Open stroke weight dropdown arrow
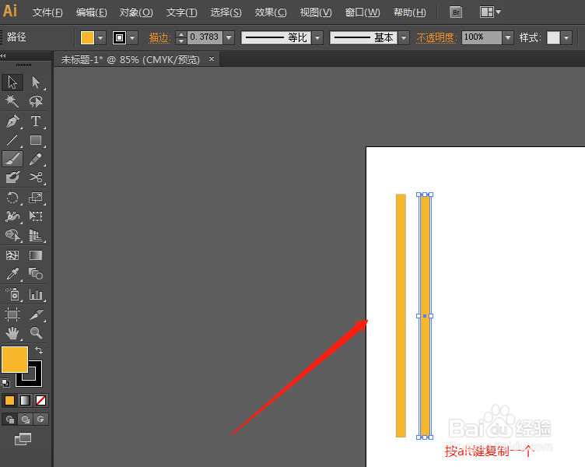The image size is (585, 467). click(229, 37)
